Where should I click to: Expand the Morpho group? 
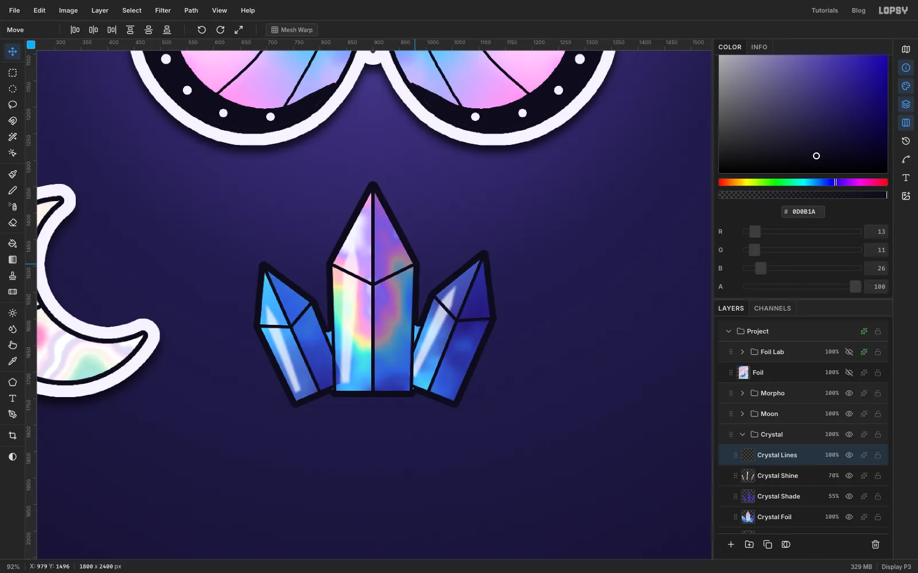click(742, 393)
